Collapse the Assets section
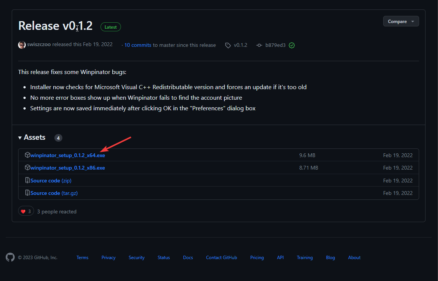 pyautogui.click(x=32, y=137)
